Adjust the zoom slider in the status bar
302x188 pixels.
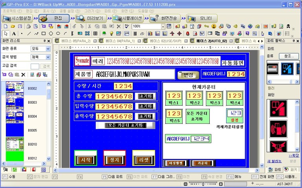202,184
